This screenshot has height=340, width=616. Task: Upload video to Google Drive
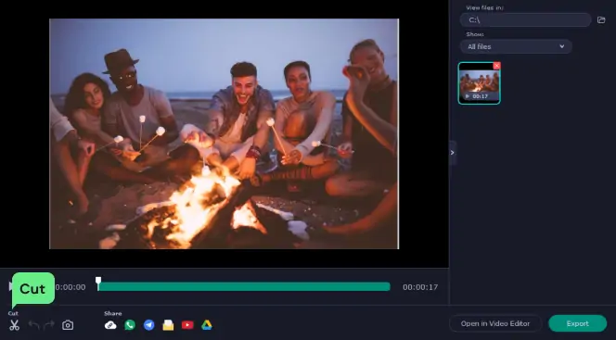207,325
